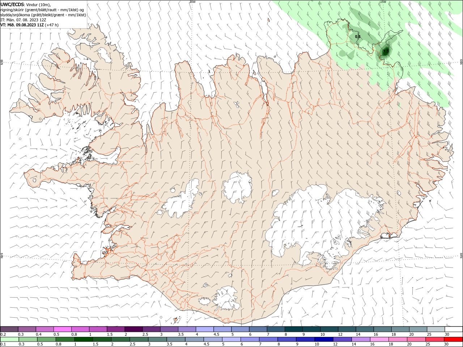Select the IT: Mán. 07. 08. 2023 12Z line
The width and height of the screenshot is (463, 347).
[x=24, y=20]
